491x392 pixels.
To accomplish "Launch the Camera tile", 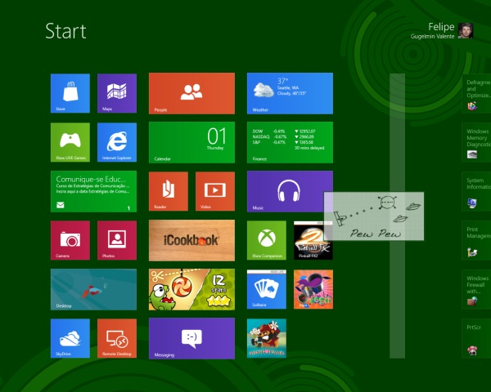I will coord(70,240).
